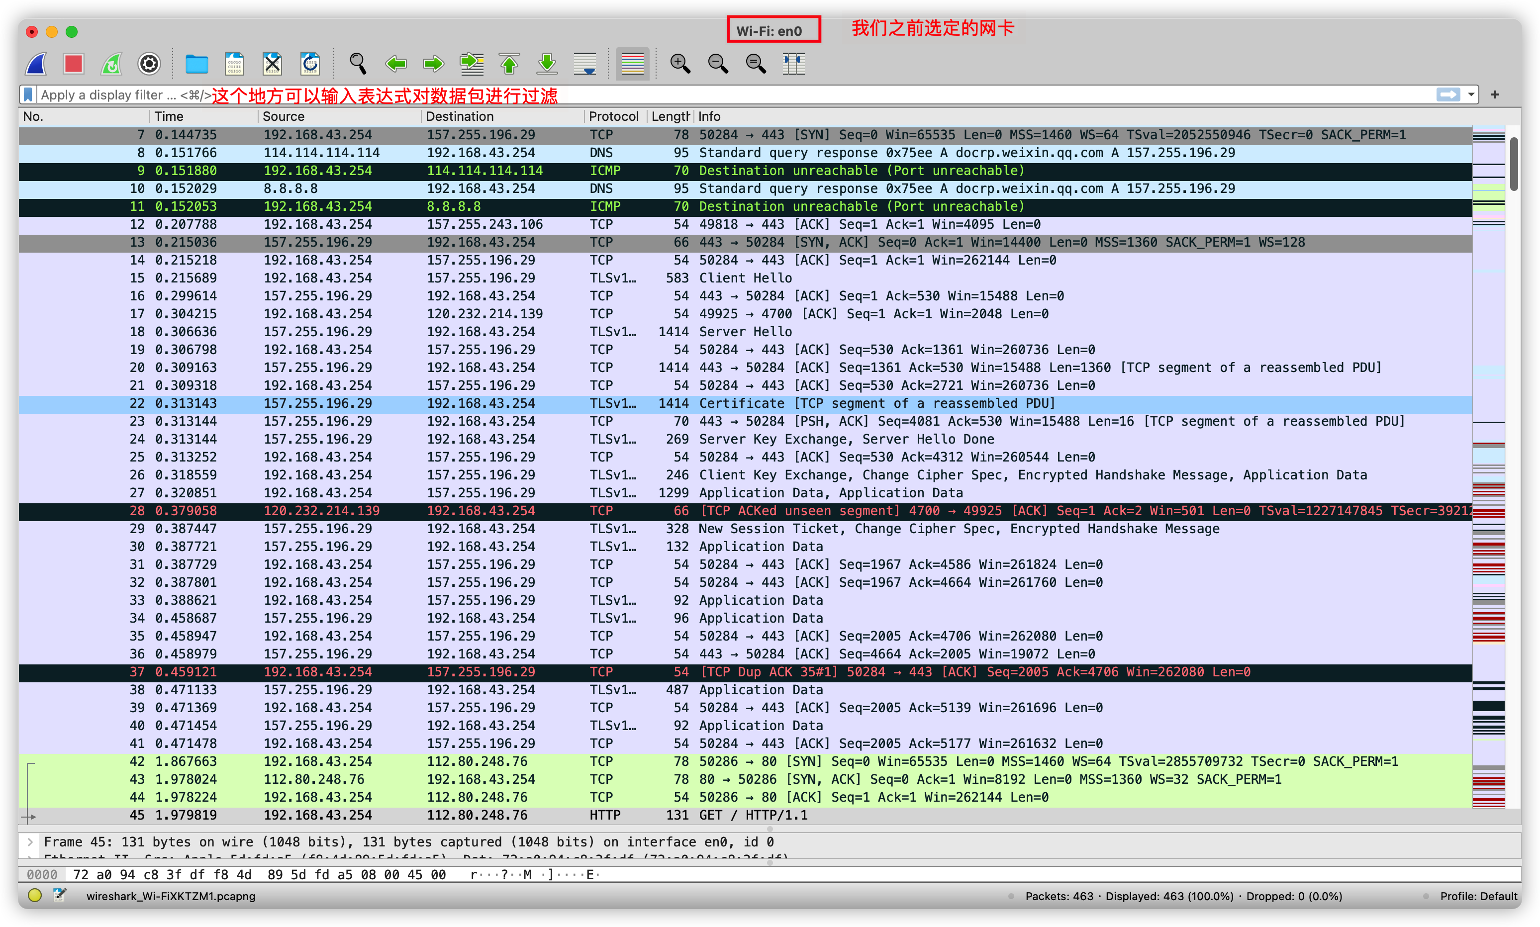Expand the Frame 45 details entry

point(31,841)
